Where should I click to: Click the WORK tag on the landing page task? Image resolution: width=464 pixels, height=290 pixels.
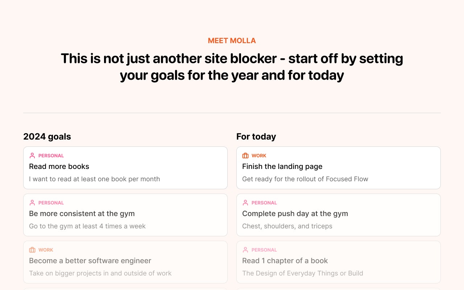coord(259,156)
